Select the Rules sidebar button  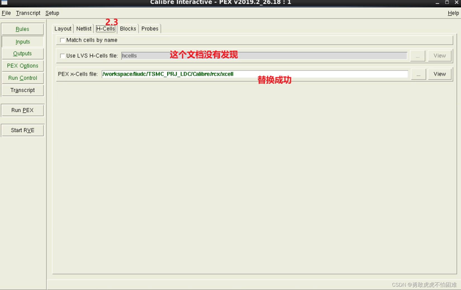tap(22, 29)
